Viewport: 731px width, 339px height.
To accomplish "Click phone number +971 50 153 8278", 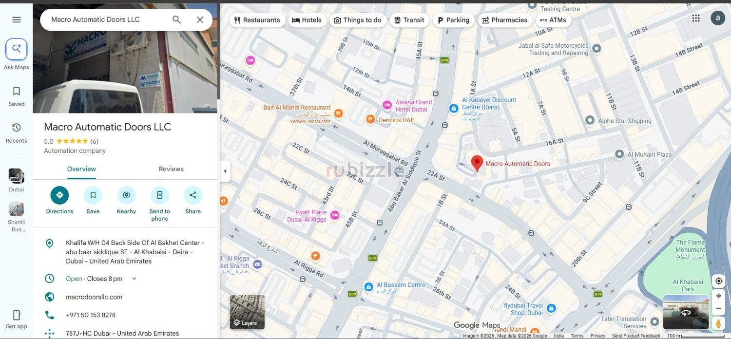I will coord(91,315).
